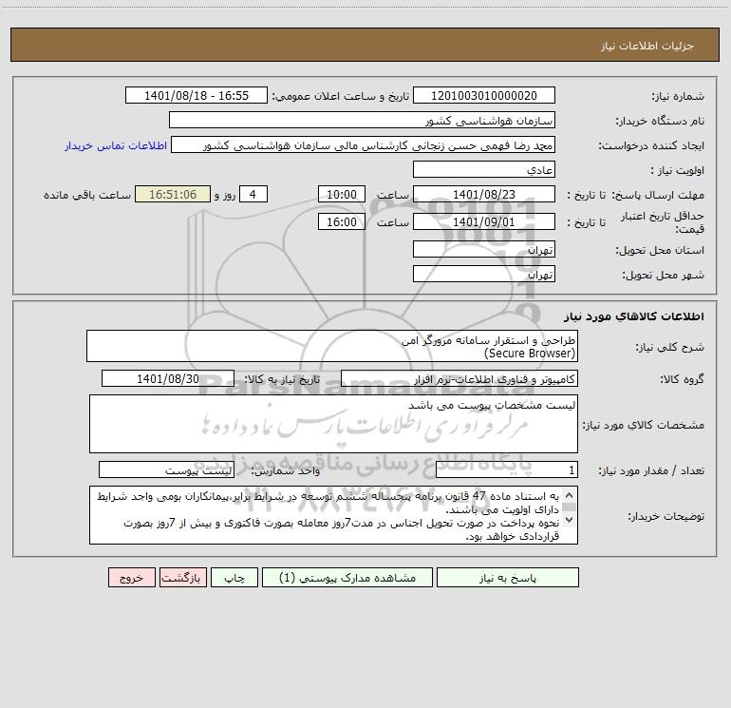Click the چاپ print button
Screen dimensions: 731x708
coord(234,577)
